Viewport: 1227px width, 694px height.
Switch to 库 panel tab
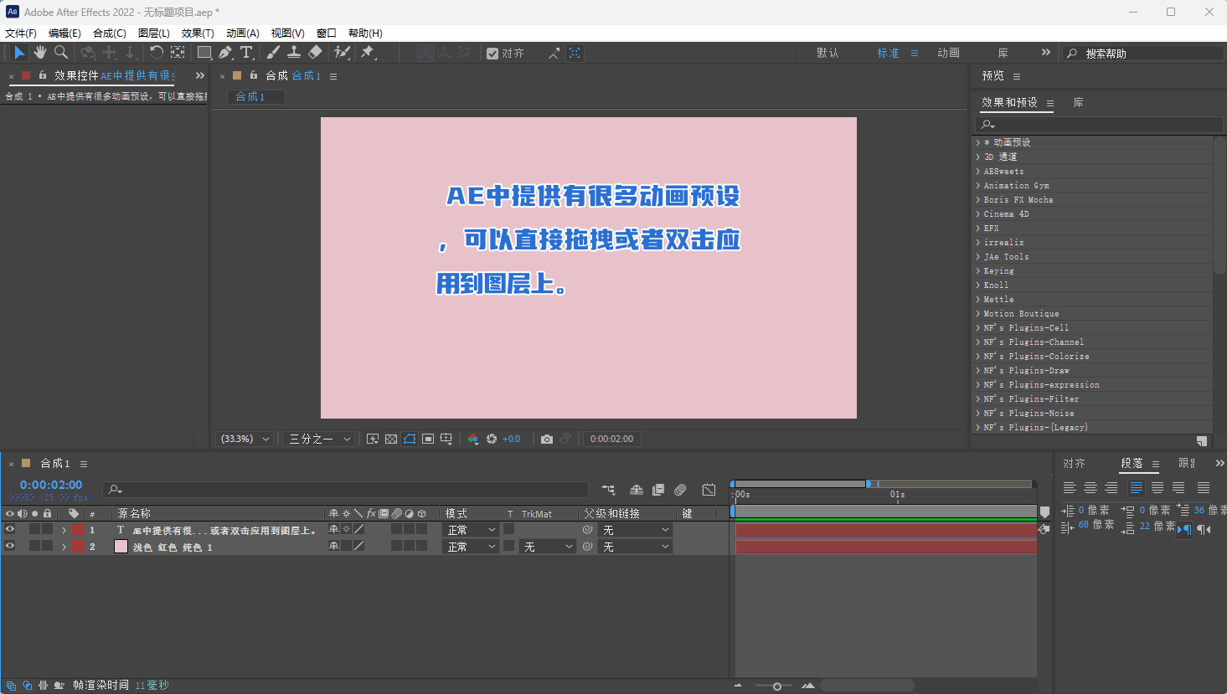click(x=1079, y=102)
